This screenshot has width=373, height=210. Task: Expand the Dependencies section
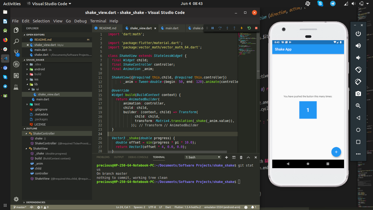pyautogui.click(x=57, y=202)
